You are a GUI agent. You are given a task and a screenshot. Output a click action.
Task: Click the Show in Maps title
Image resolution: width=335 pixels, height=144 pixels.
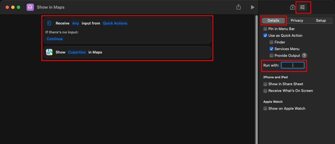(x=51, y=7)
